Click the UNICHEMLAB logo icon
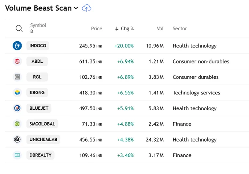This screenshot has height=174, width=249. (x=17, y=139)
